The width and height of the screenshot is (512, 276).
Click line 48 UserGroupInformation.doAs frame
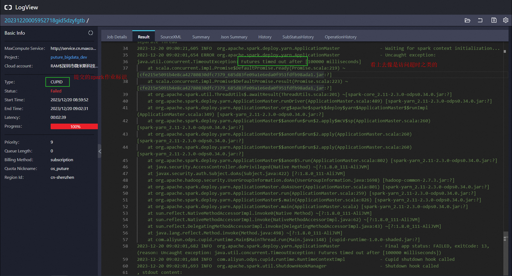[x=301, y=180]
